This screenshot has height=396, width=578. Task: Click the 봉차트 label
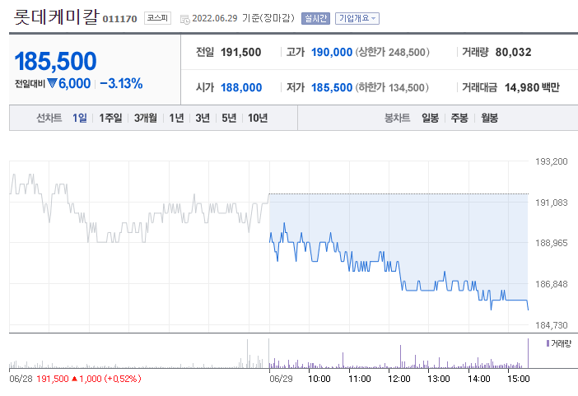point(398,118)
